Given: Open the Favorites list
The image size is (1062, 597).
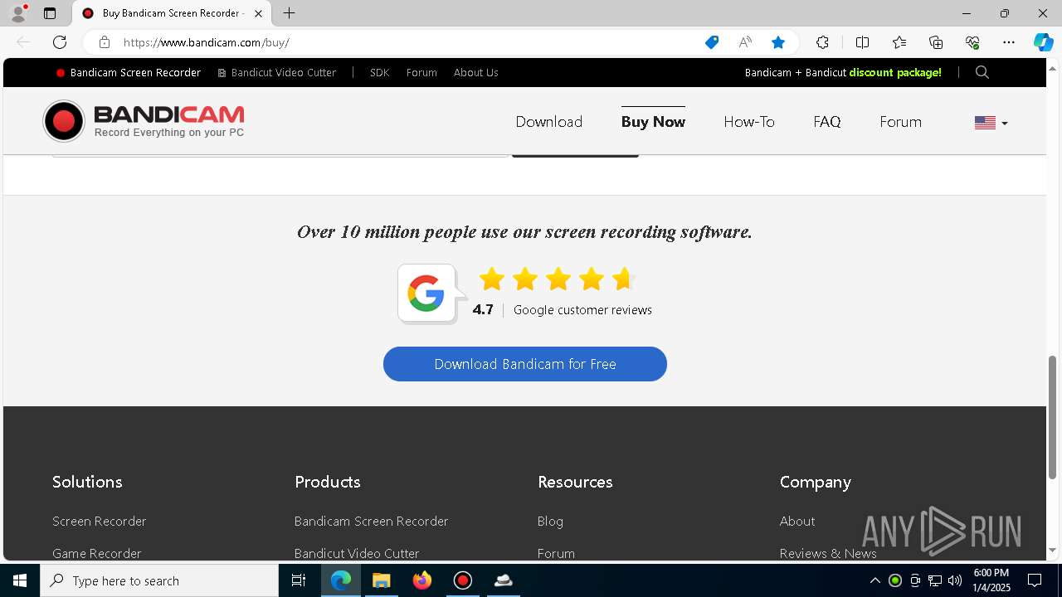Looking at the screenshot, I should (x=899, y=42).
